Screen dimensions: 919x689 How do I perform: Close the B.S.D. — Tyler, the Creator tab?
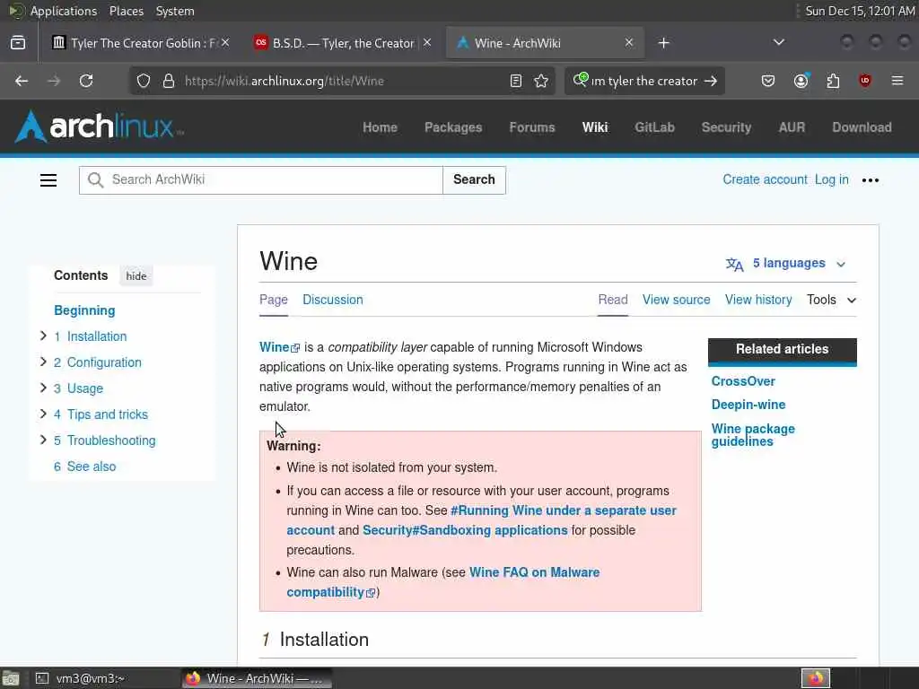coord(427,43)
